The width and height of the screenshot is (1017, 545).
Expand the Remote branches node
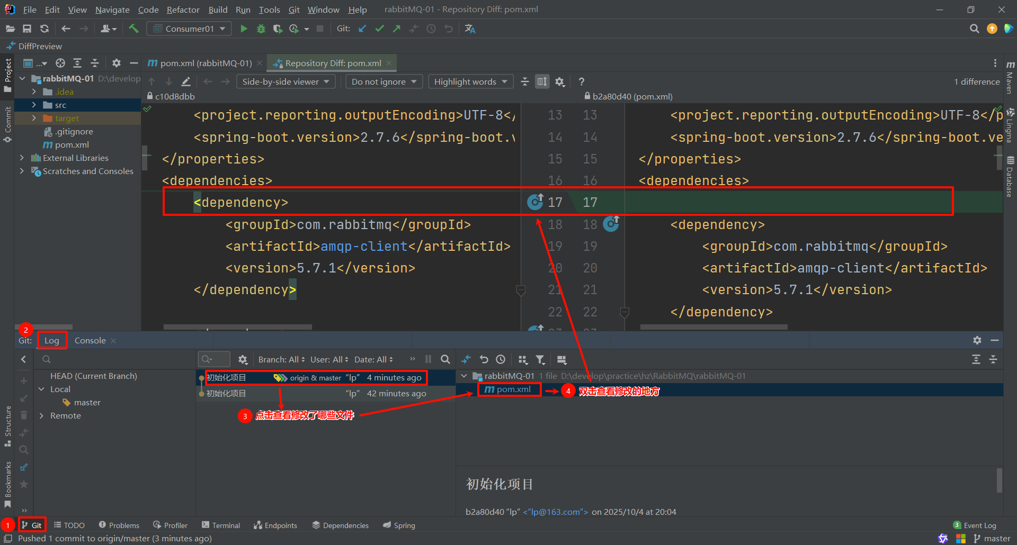(42, 415)
